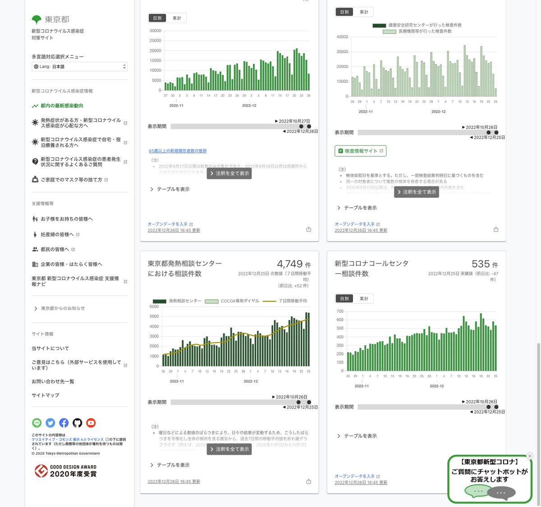The height and width of the screenshot is (507, 541).
Task: Expand テーブルを表示 under 検査件数 chart
Action: point(357,208)
